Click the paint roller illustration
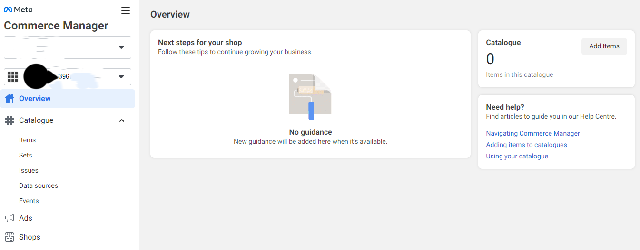The height and width of the screenshot is (250, 640). coord(310,97)
